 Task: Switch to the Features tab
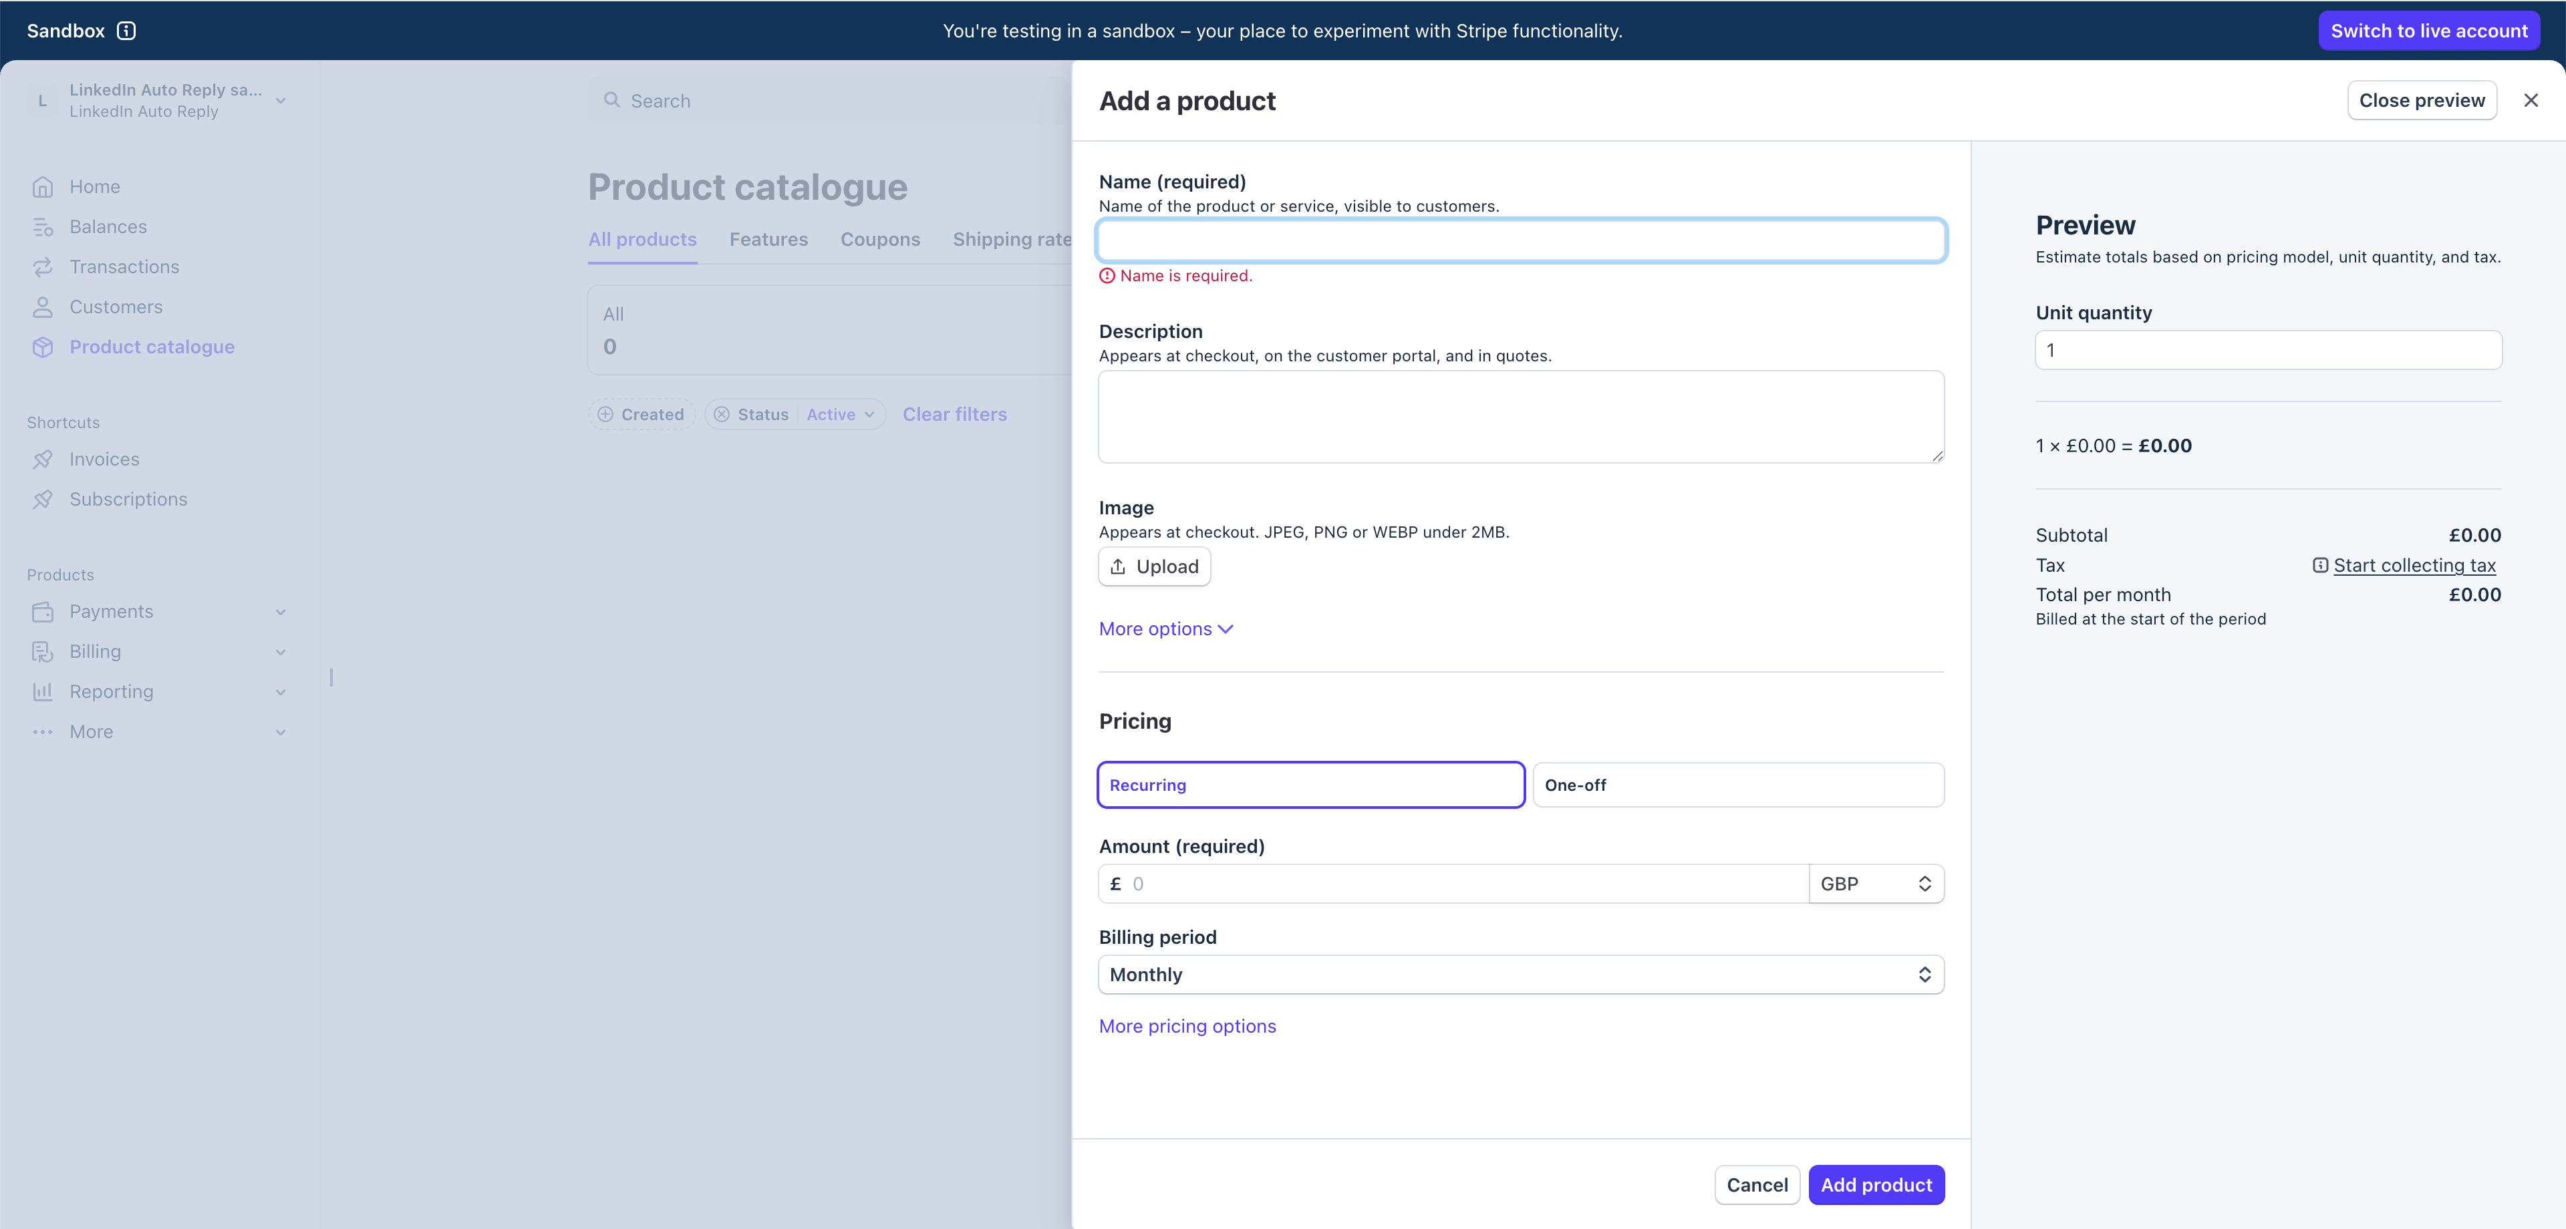pyautogui.click(x=768, y=239)
